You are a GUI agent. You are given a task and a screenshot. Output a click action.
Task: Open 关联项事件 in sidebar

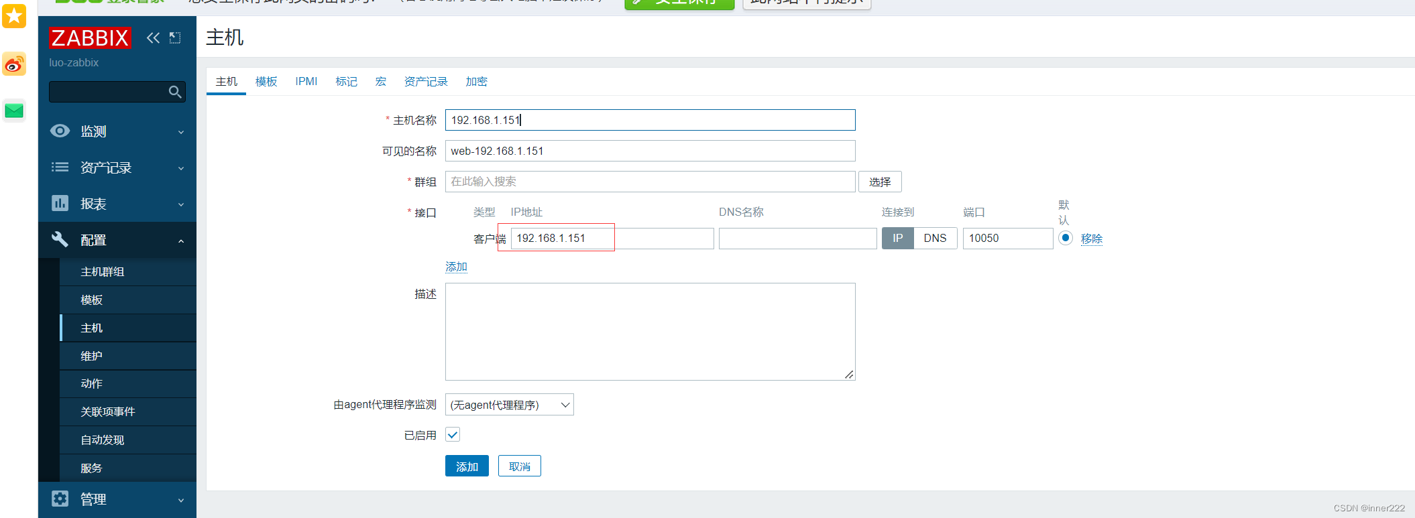pos(128,412)
